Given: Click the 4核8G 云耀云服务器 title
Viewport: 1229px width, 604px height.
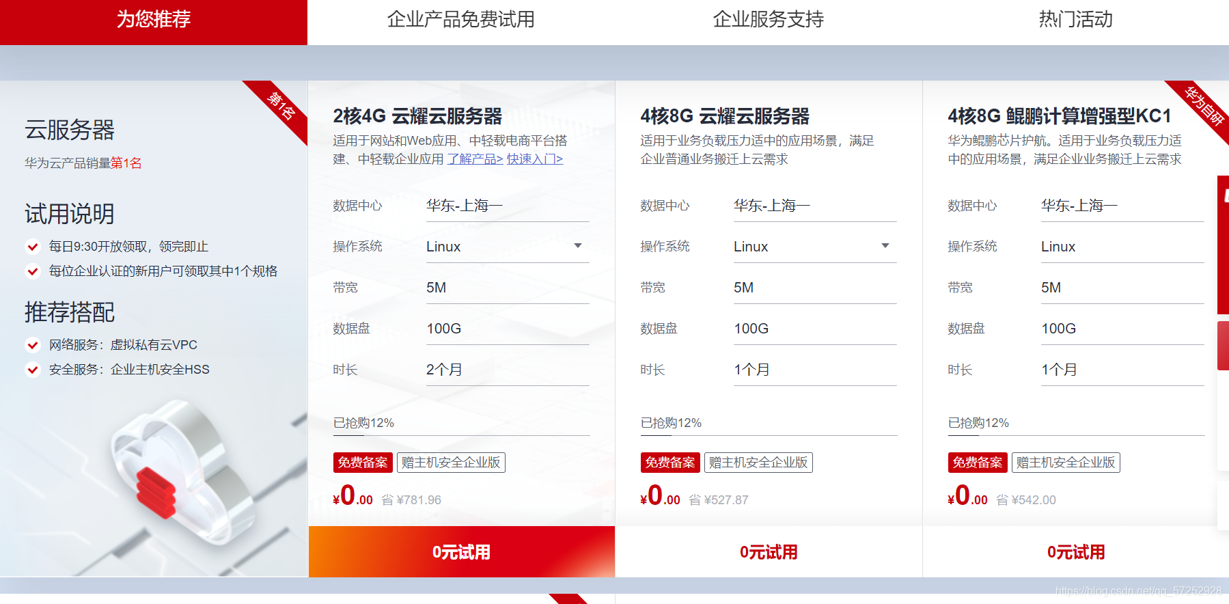Looking at the screenshot, I should pos(725,116).
